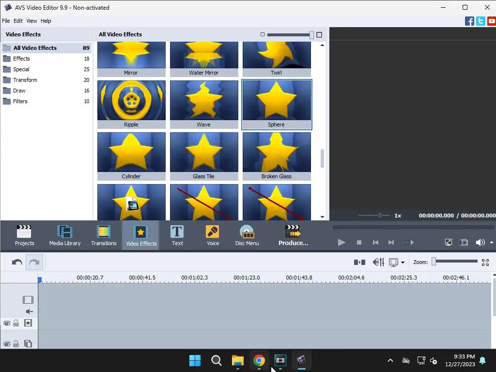The image size is (496, 372).
Task: Click the Produce button
Action: 293,235
